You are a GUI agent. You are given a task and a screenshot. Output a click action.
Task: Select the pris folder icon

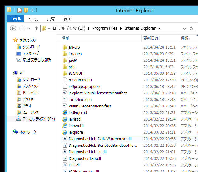pos(65,67)
